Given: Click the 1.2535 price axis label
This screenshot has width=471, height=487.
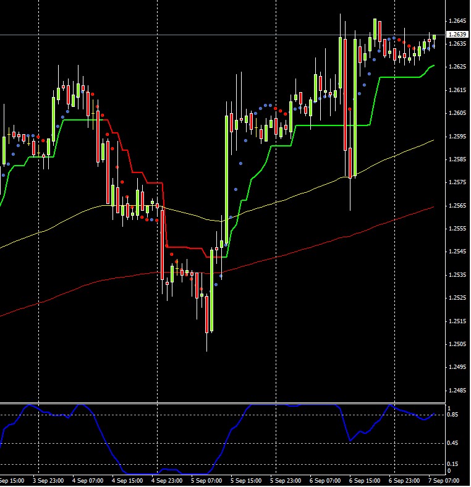Looking at the screenshot, I should point(457,275).
